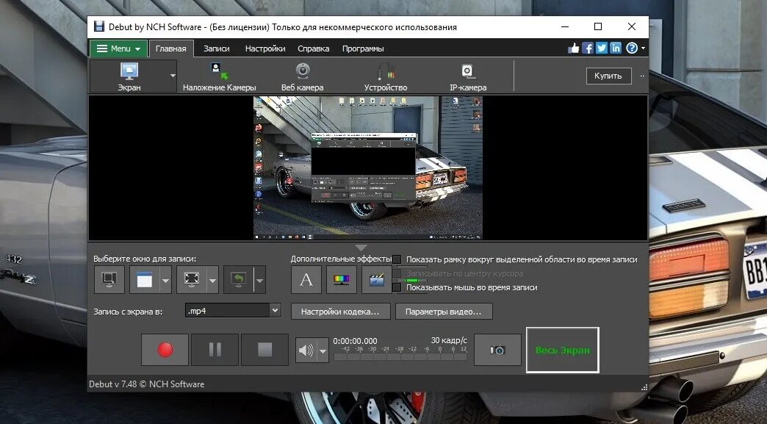Image resolution: width=767 pixels, height=424 pixels.
Task: Expand the help icon dropdown arrow
Action: [643, 48]
